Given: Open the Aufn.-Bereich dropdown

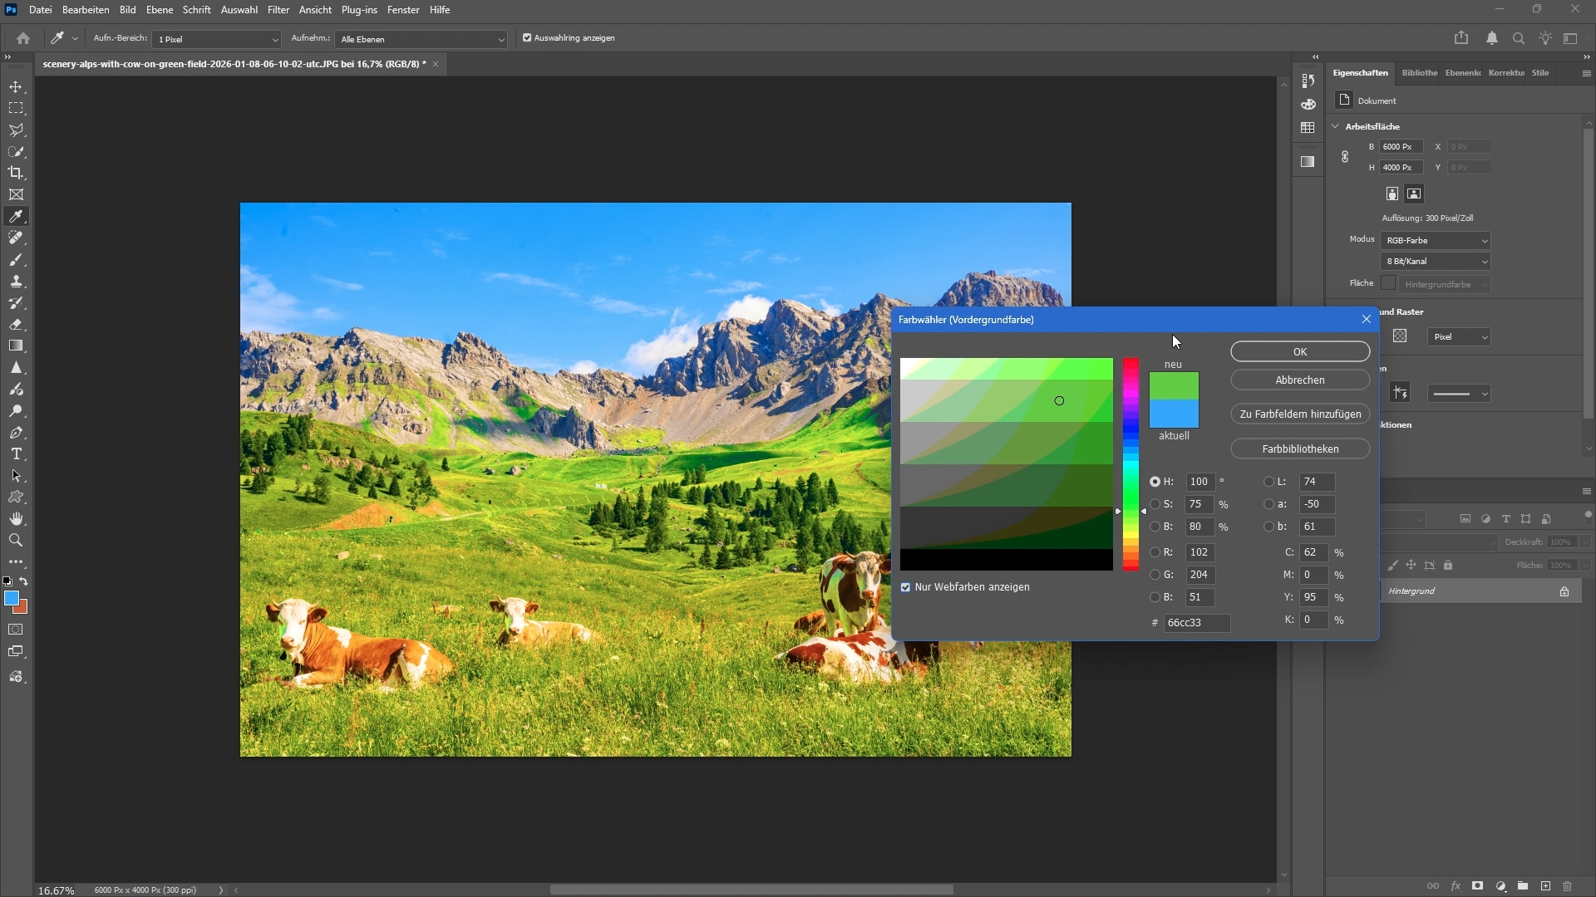Looking at the screenshot, I should tap(218, 39).
